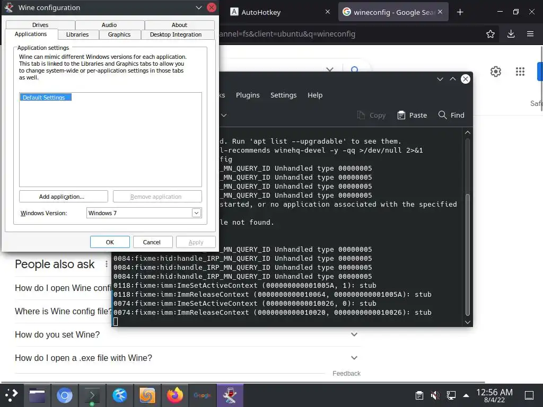Expand hidden system tray icons arrow
Image resolution: width=543 pixels, height=407 pixels.
pyautogui.click(x=466, y=395)
